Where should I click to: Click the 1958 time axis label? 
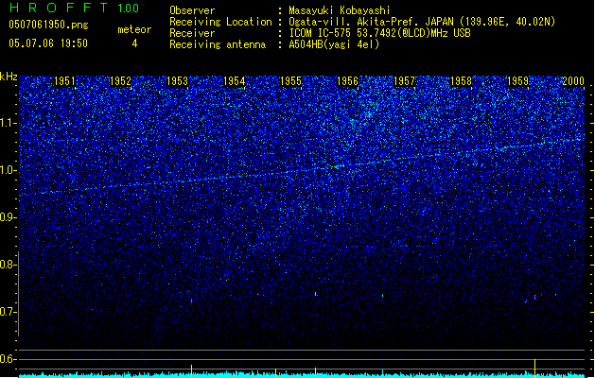tap(461, 80)
